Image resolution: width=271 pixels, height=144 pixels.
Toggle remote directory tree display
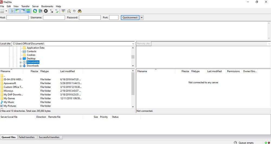(x=23, y=11)
